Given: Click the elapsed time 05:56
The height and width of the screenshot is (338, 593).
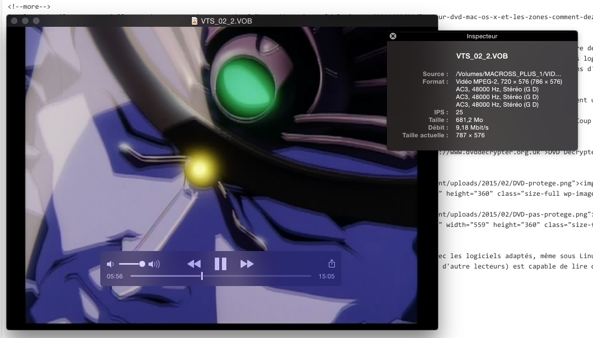Looking at the screenshot, I should (115, 276).
